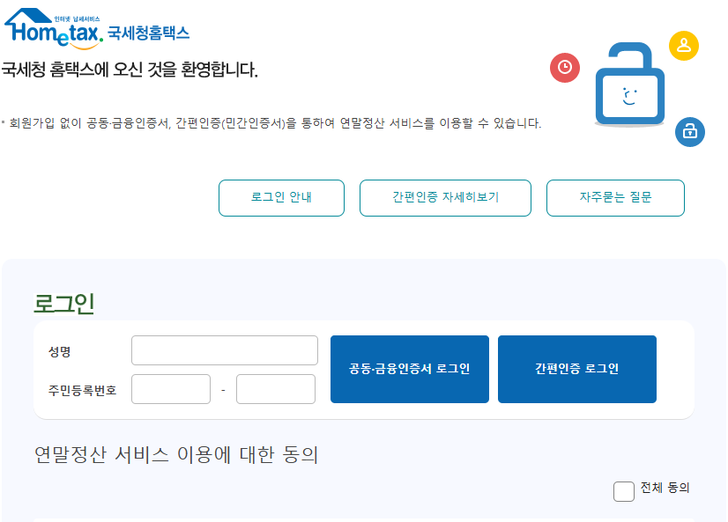Click 간편인증 로그인 button

point(576,370)
